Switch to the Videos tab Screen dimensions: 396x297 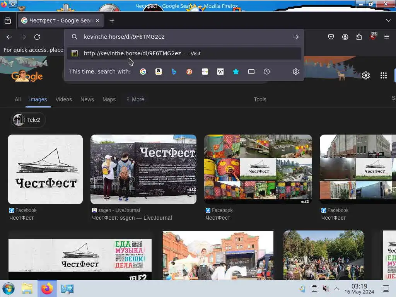coord(64,99)
